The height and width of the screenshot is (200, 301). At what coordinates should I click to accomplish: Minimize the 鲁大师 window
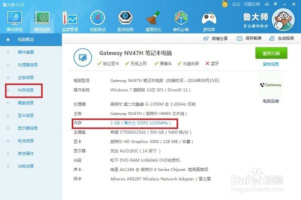(x=284, y=4)
